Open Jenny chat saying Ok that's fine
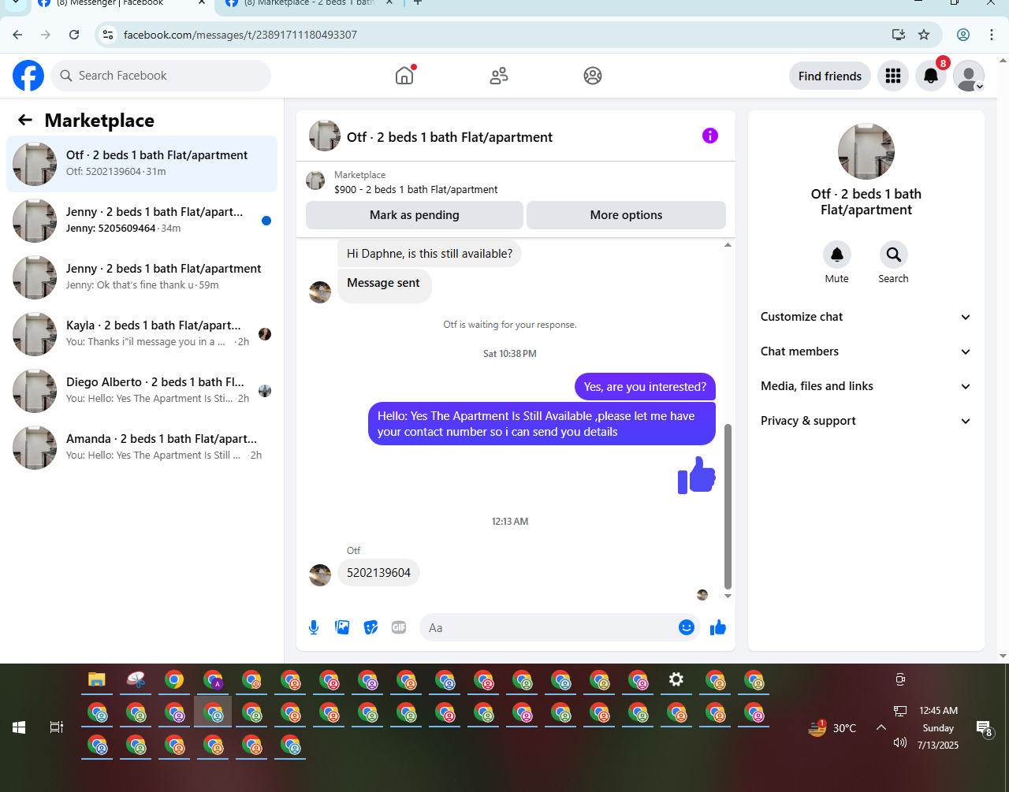The height and width of the screenshot is (792, 1009). (x=142, y=277)
